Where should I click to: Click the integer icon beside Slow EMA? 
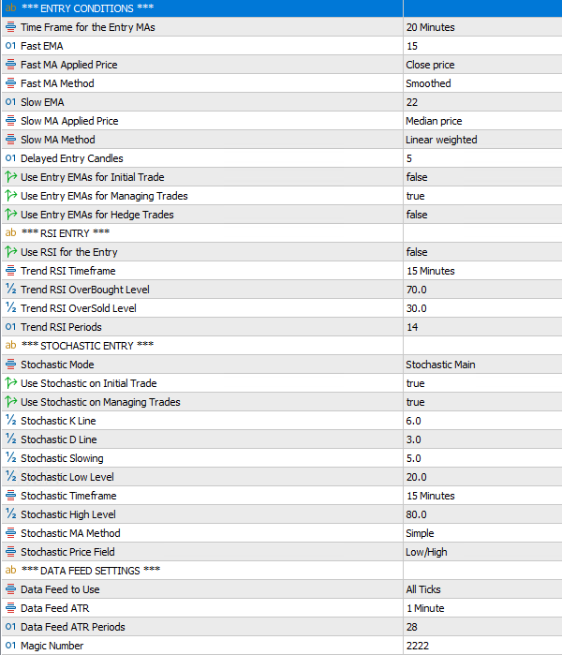click(10, 102)
